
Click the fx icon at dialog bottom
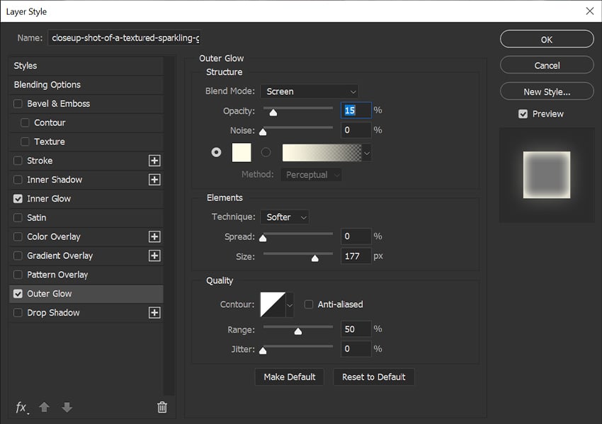(20, 407)
